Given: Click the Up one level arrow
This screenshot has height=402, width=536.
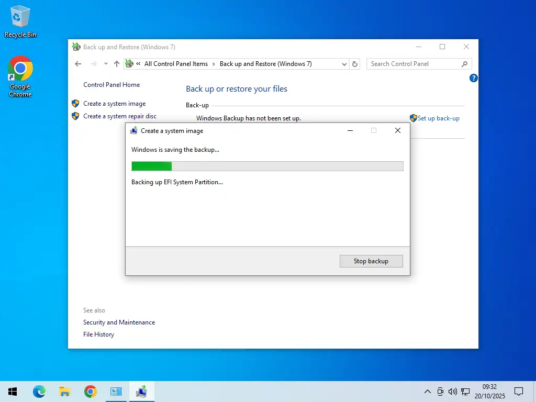Looking at the screenshot, I should [116, 63].
